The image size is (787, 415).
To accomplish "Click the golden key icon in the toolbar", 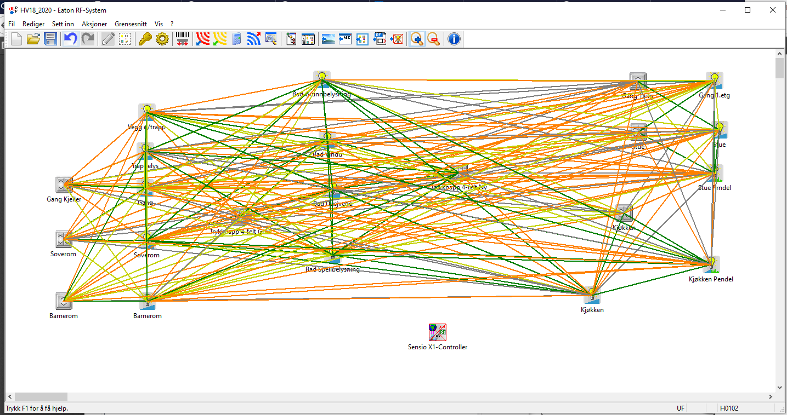I will (145, 39).
